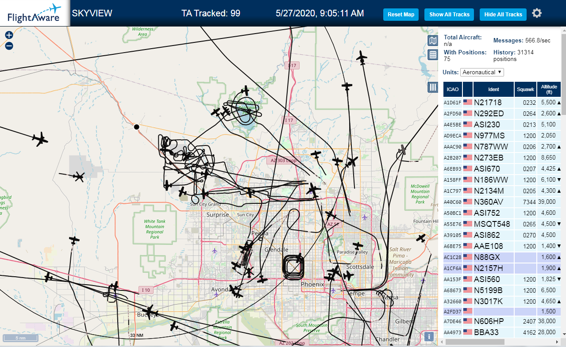The image size is (566, 347).
Task: Select highlighted aircraft N2157H row
Action: 502,268
